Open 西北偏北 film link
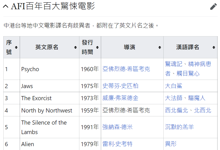The image size is (220, 150). tap(176, 110)
